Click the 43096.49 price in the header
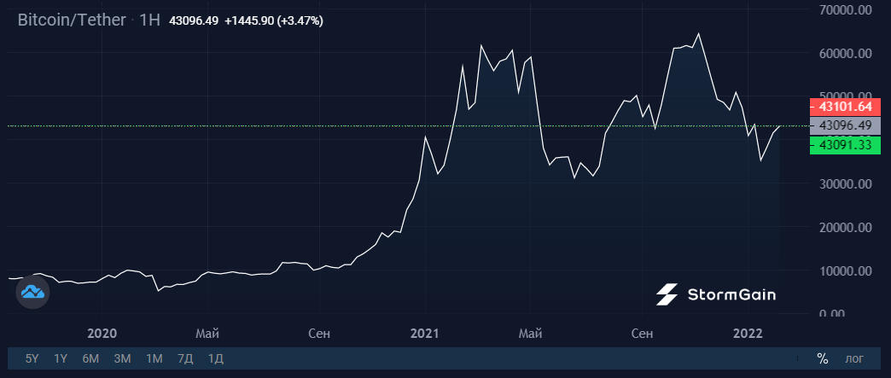 coord(194,21)
